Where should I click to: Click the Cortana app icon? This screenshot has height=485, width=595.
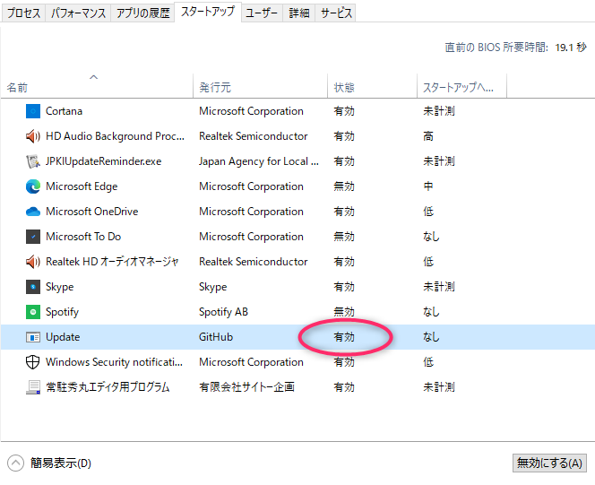(x=33, y=111)
